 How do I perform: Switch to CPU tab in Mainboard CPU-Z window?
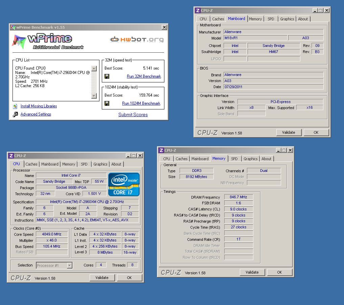(x=203, y=19)
